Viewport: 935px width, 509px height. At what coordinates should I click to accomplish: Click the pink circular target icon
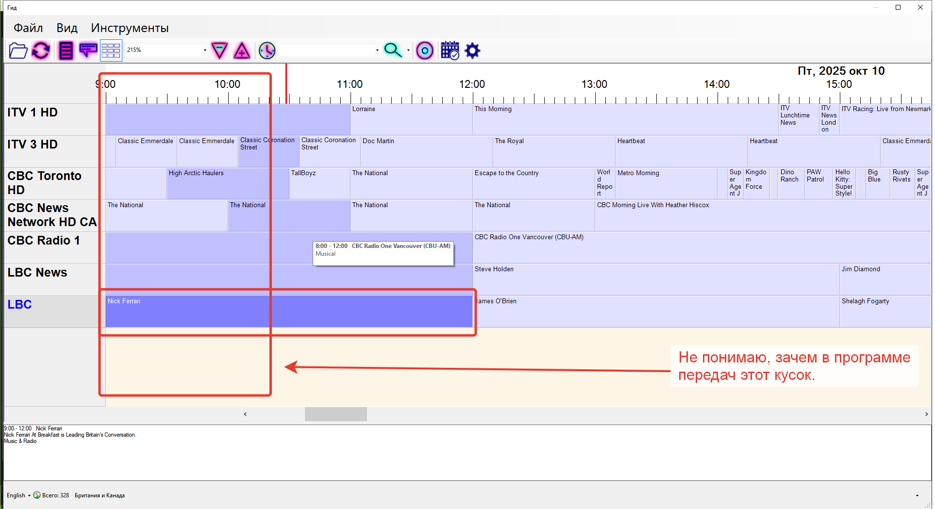[425, 50]
